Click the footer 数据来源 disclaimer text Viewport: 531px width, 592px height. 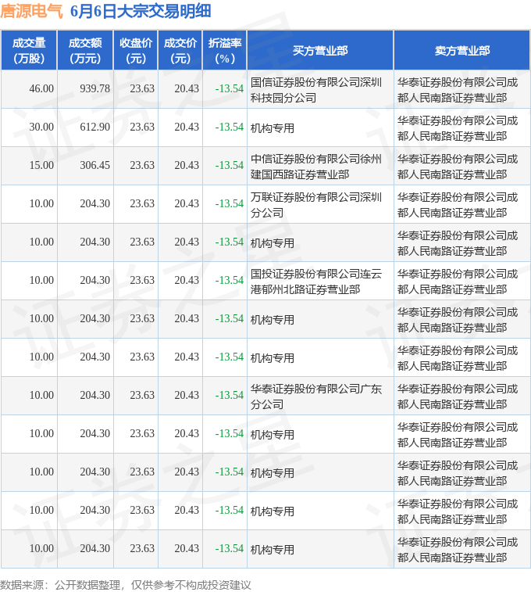click(x=126, y=585)
